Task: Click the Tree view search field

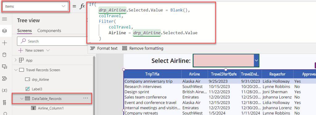Action: 52,41
